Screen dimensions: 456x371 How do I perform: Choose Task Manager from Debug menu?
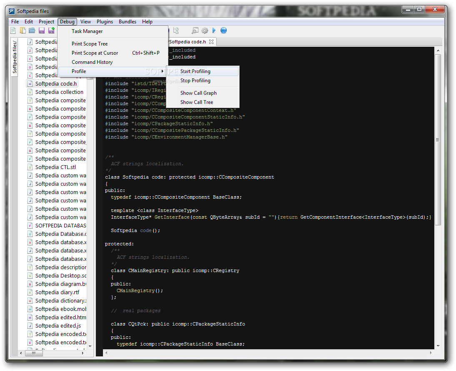[113, 31]
